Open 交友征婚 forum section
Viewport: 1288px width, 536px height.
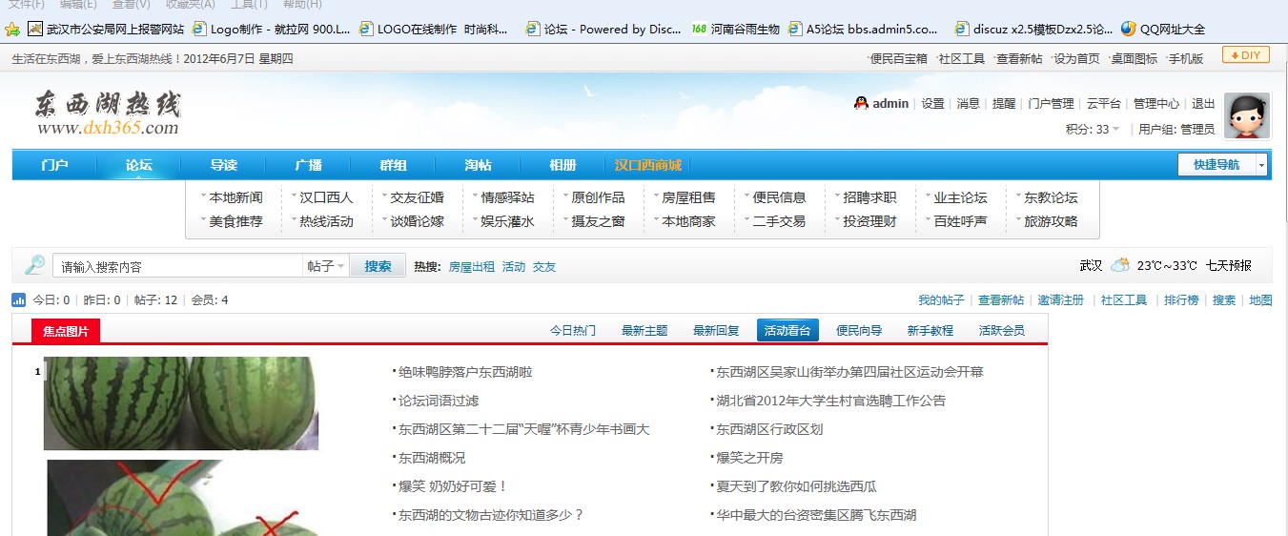tap(418, 197)
